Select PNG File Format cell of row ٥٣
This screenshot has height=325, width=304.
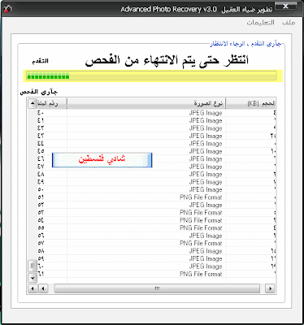[201, 212]
